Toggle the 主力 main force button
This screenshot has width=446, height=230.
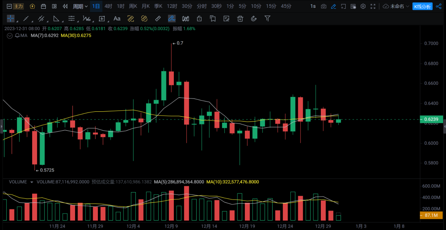[19, 6]
